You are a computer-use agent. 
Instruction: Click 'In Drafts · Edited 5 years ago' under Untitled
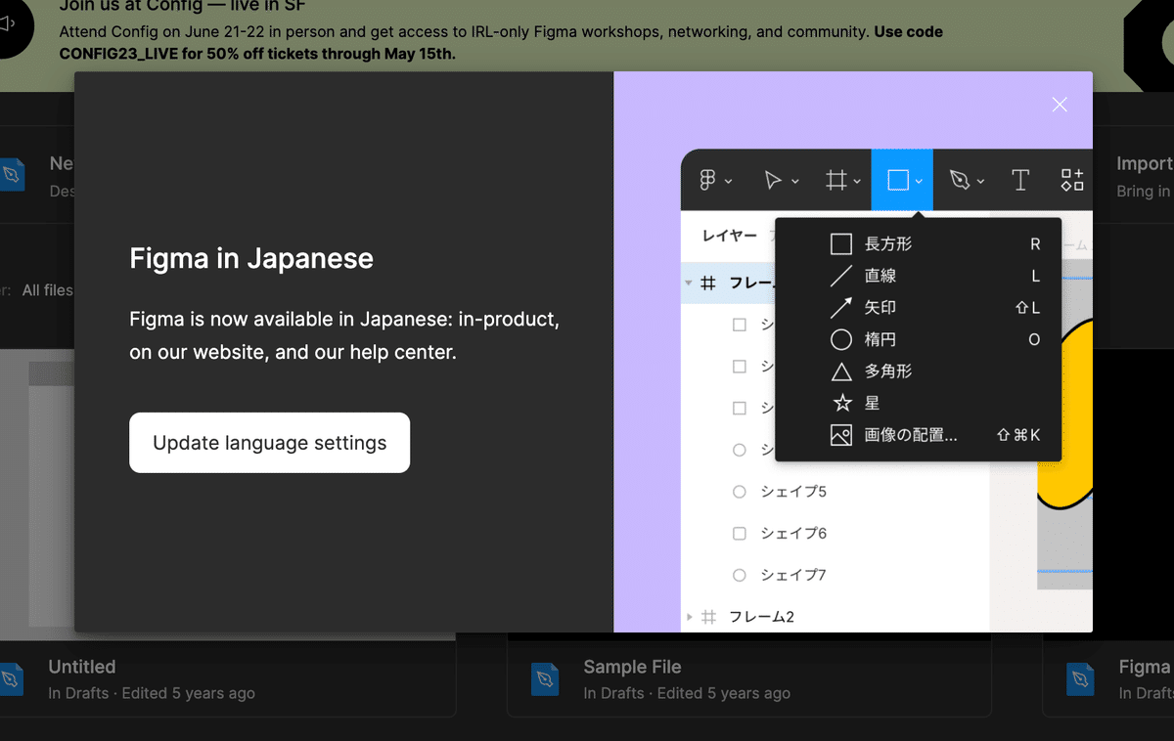[152, 693]
